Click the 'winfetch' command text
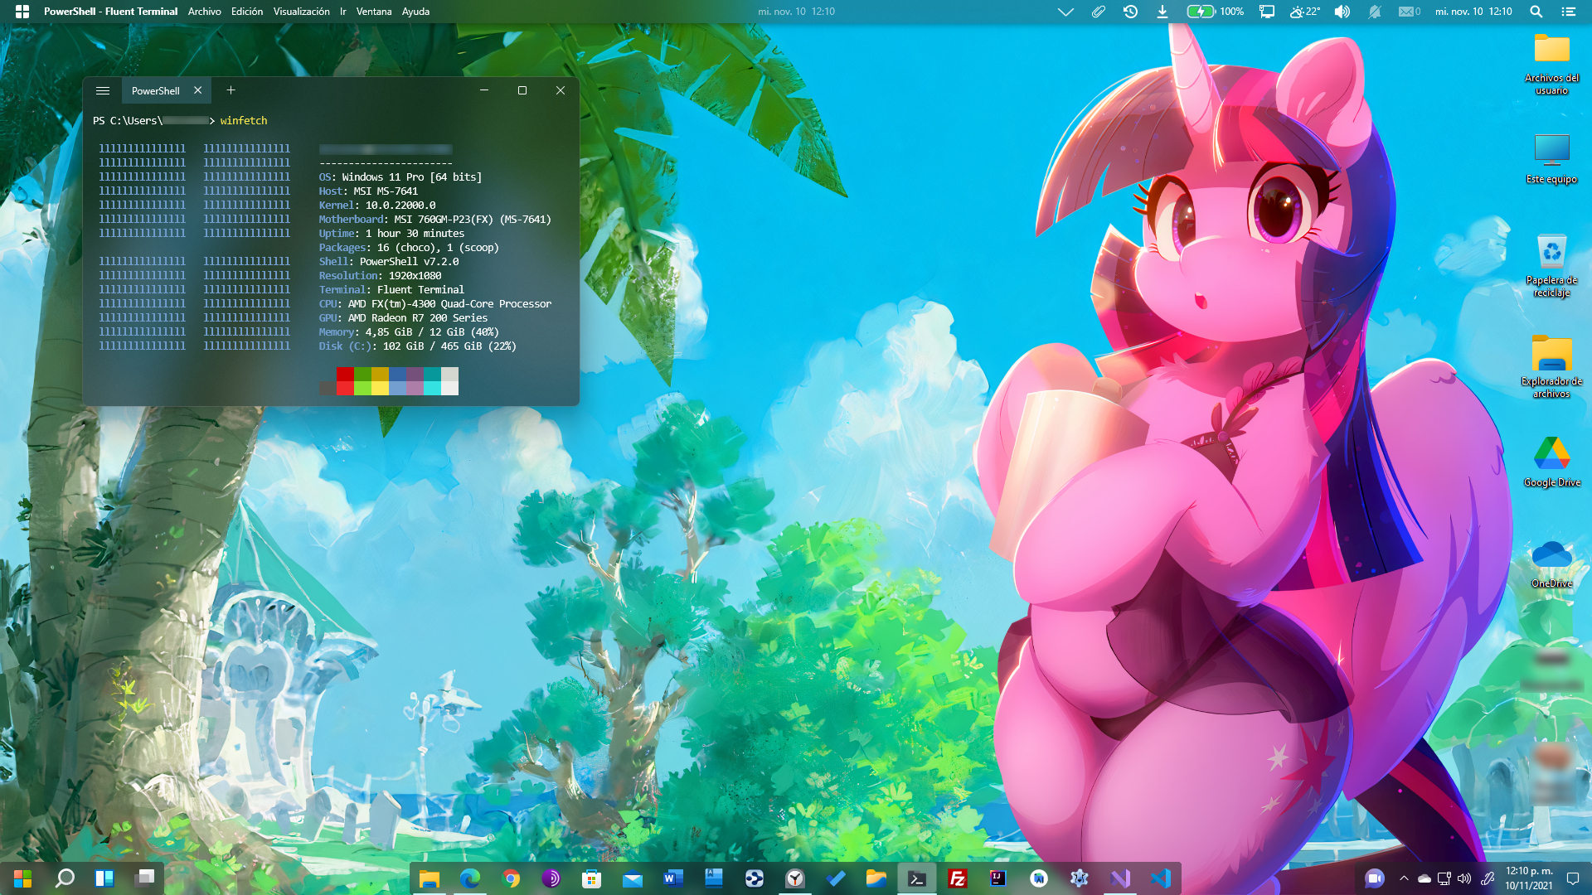Screen dimensions: 1592x895 coord(244,121)
